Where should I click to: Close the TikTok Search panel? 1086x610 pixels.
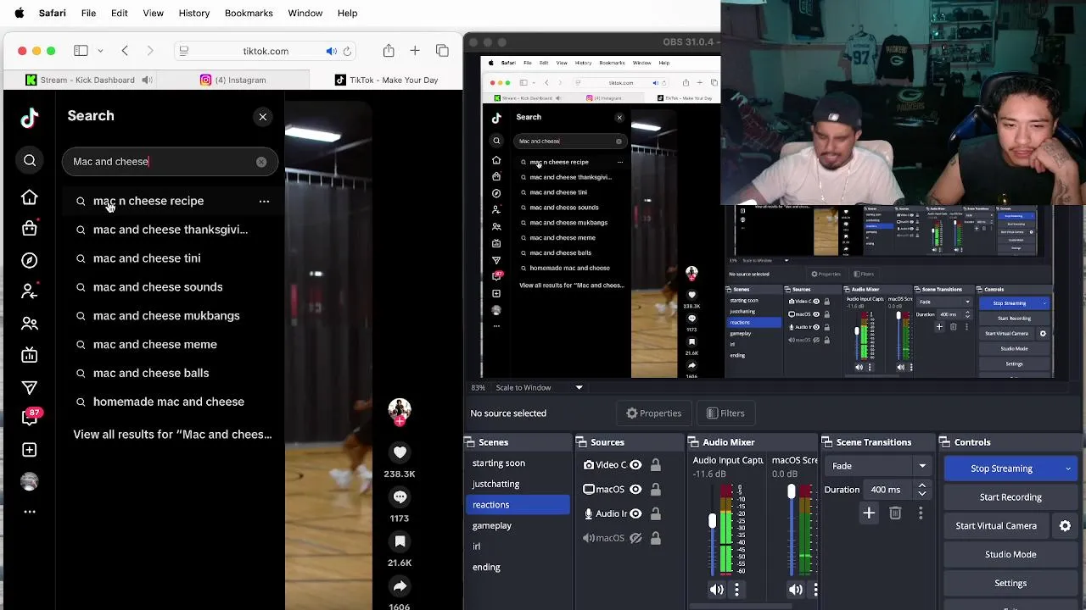point(263,117)
